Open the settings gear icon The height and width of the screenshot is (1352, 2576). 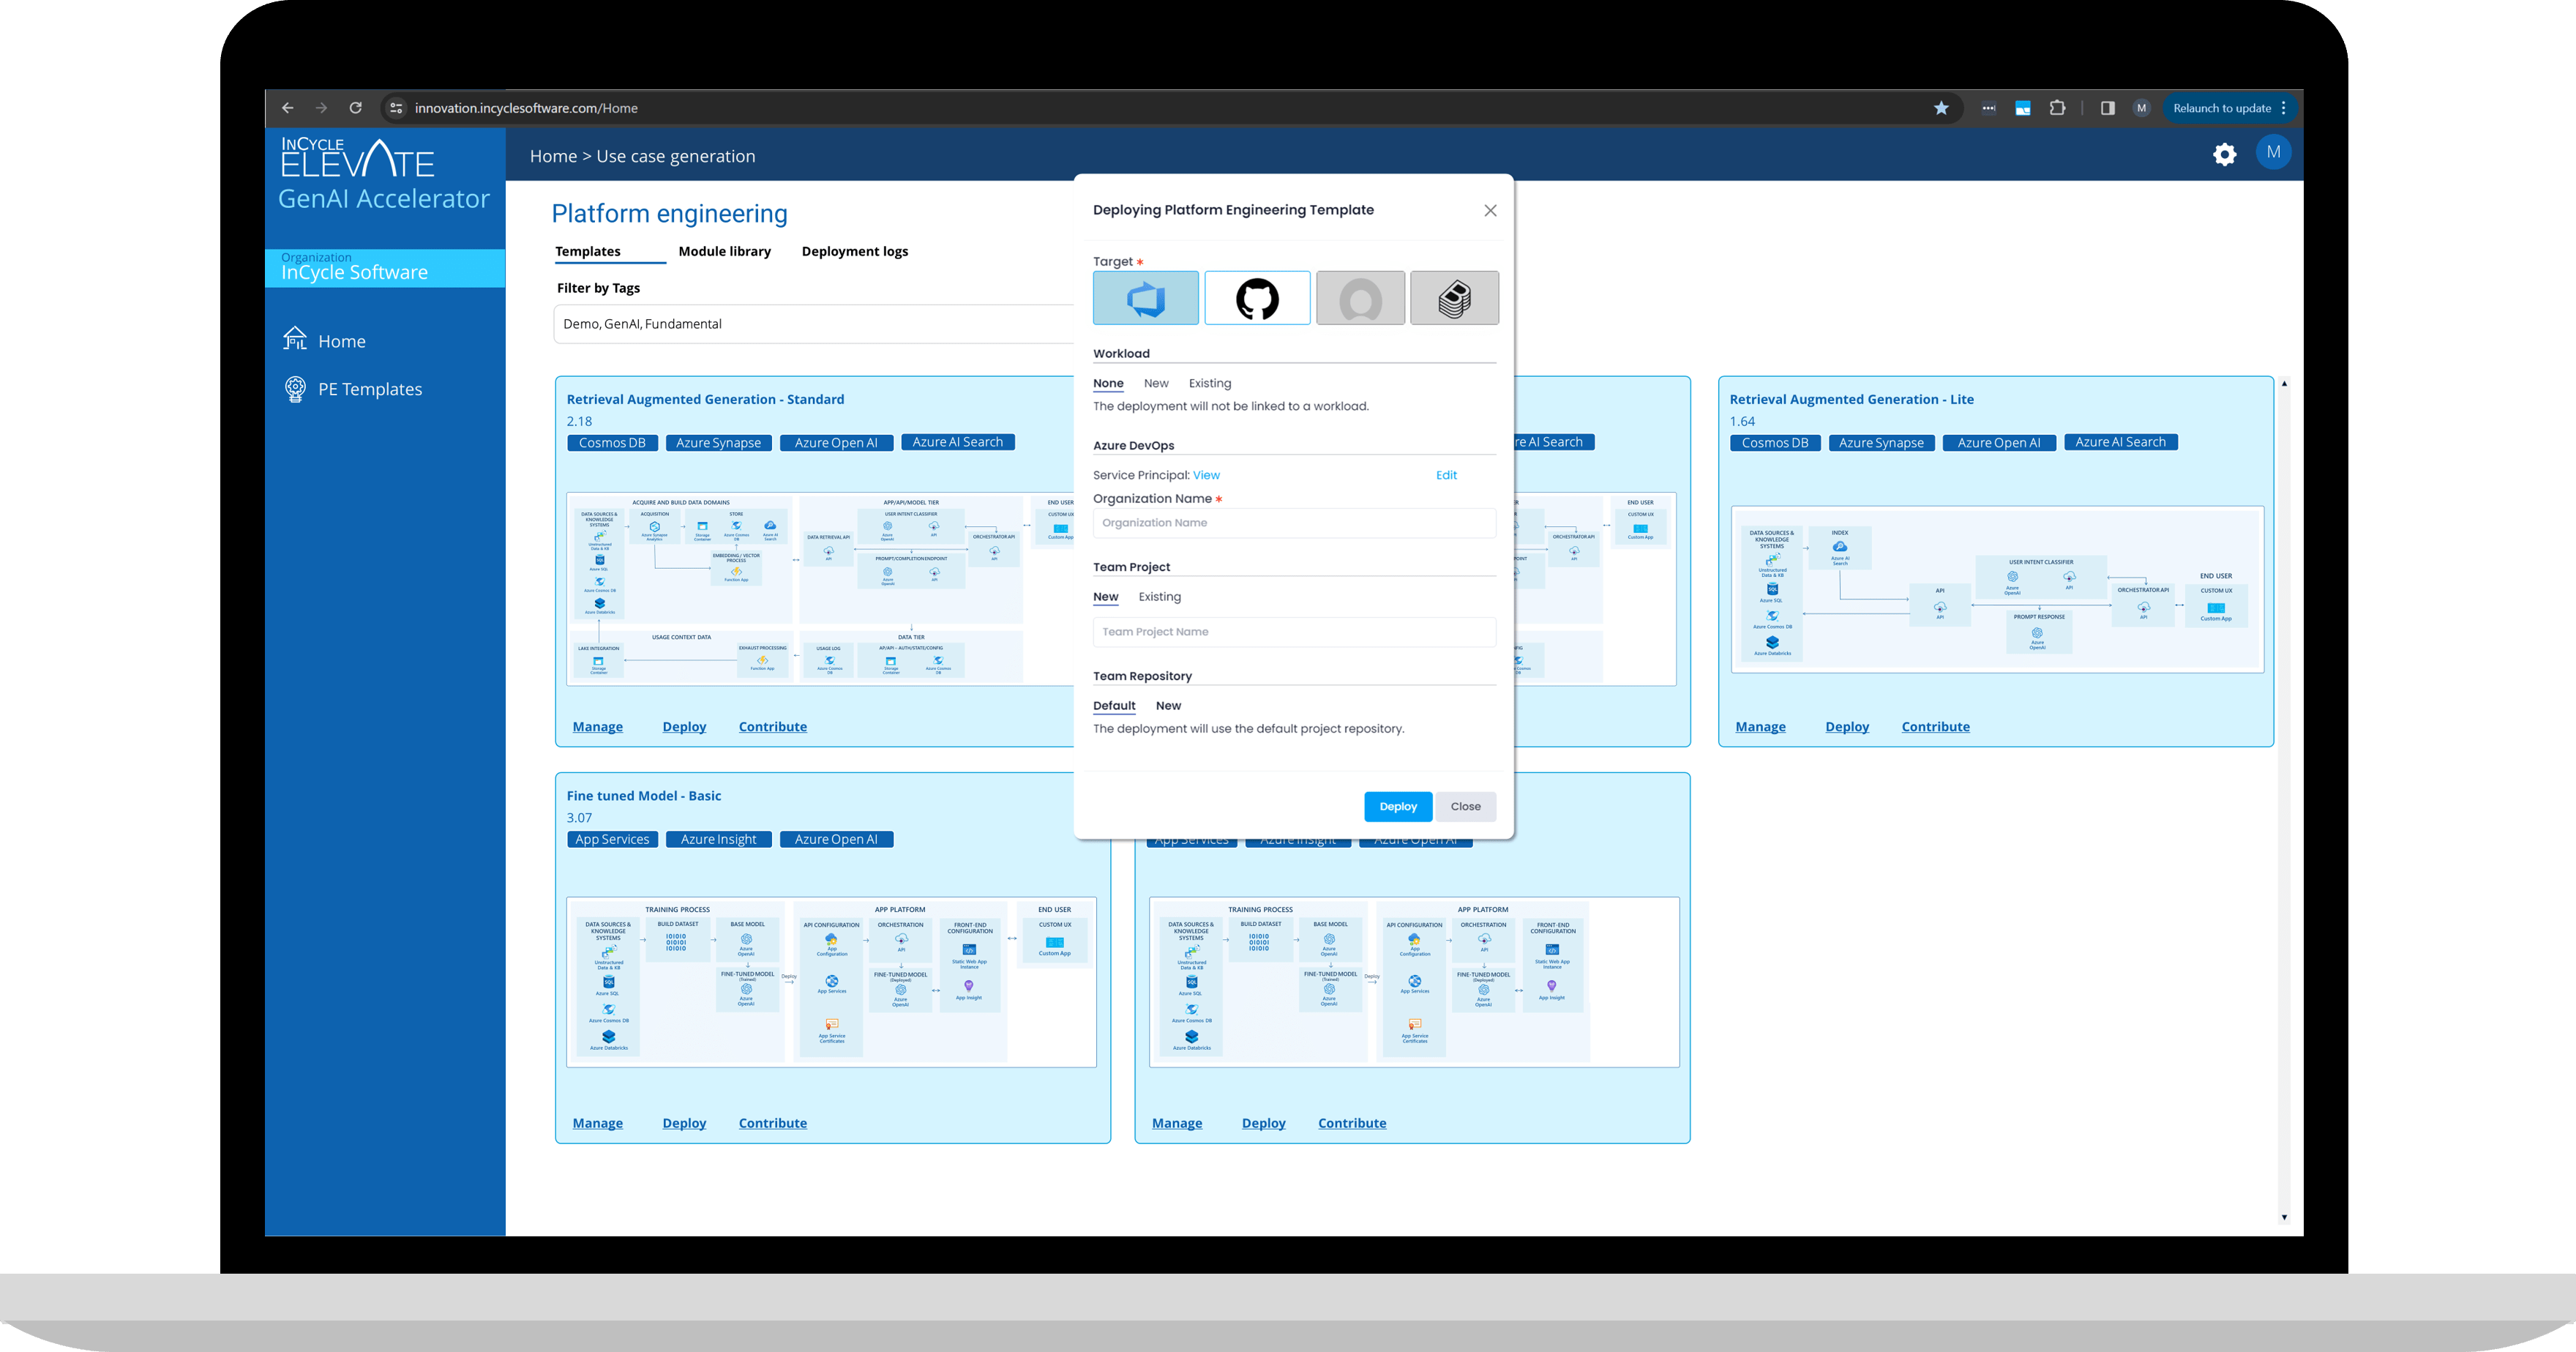[2224, 154]
